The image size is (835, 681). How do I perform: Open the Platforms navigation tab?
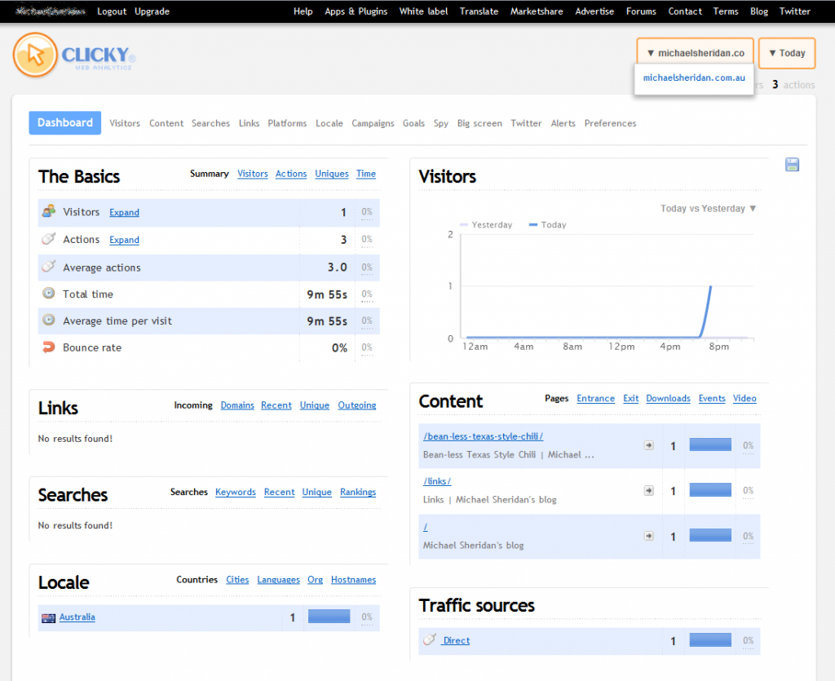(287, 123)
